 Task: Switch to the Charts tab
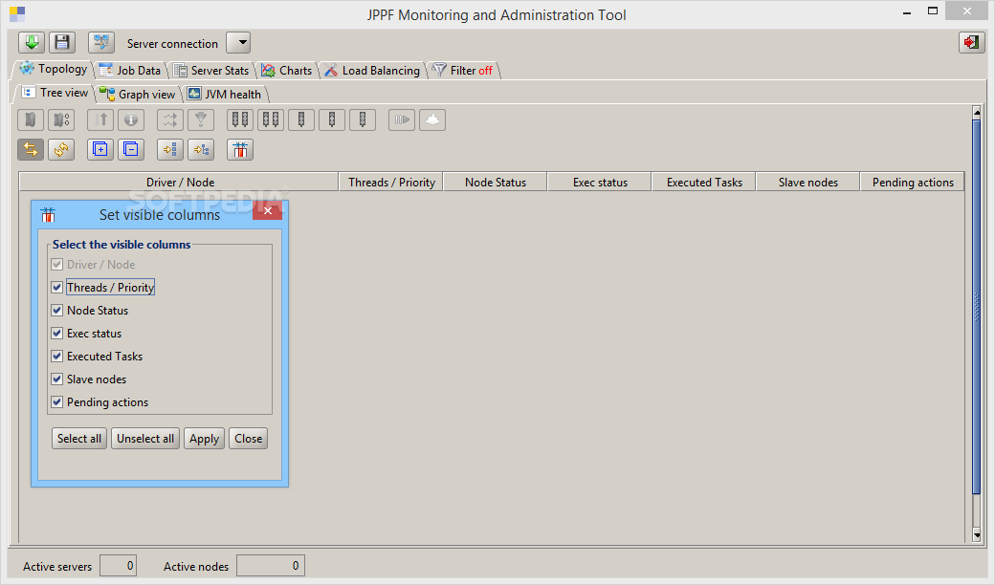(x=287, y=71)
